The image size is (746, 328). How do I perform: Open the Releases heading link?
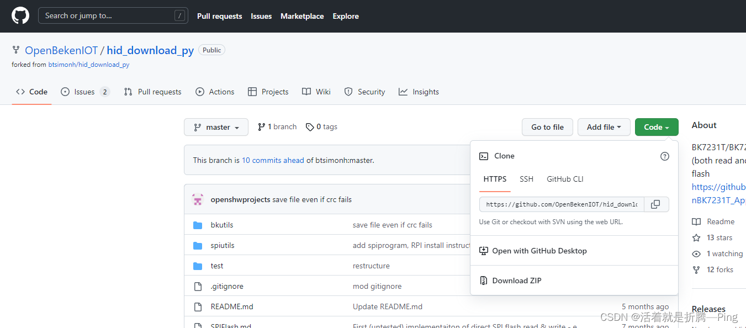(708, 309)
